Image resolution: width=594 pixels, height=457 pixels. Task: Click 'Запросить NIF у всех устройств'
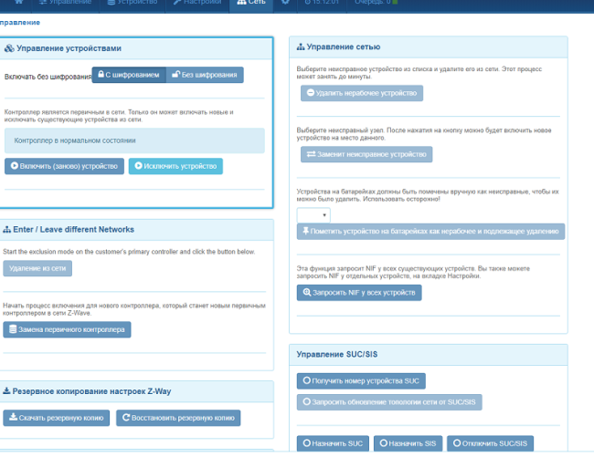coord(360,293)
